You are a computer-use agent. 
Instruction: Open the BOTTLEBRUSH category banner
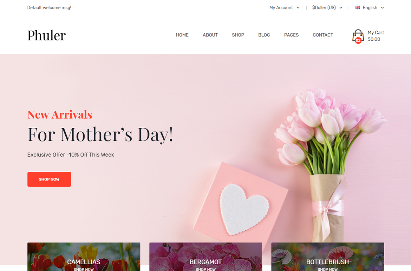point(328,257)
